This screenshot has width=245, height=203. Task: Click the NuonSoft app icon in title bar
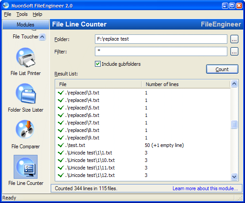[x=6, y=5]
